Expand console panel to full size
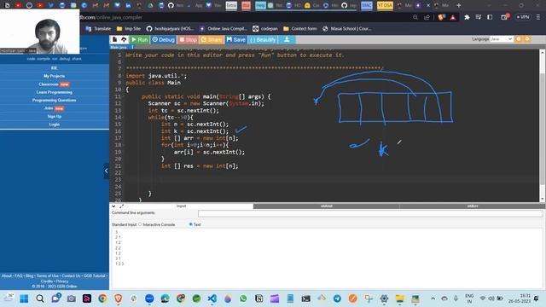Image resolution: width=546 pixels, height=307 pixels. pyautogui.click(x=121, y=206)
